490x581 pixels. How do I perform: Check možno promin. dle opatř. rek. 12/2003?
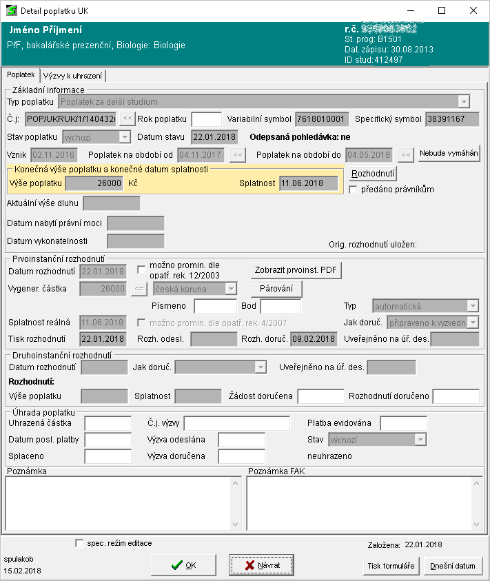click(141, 269)
